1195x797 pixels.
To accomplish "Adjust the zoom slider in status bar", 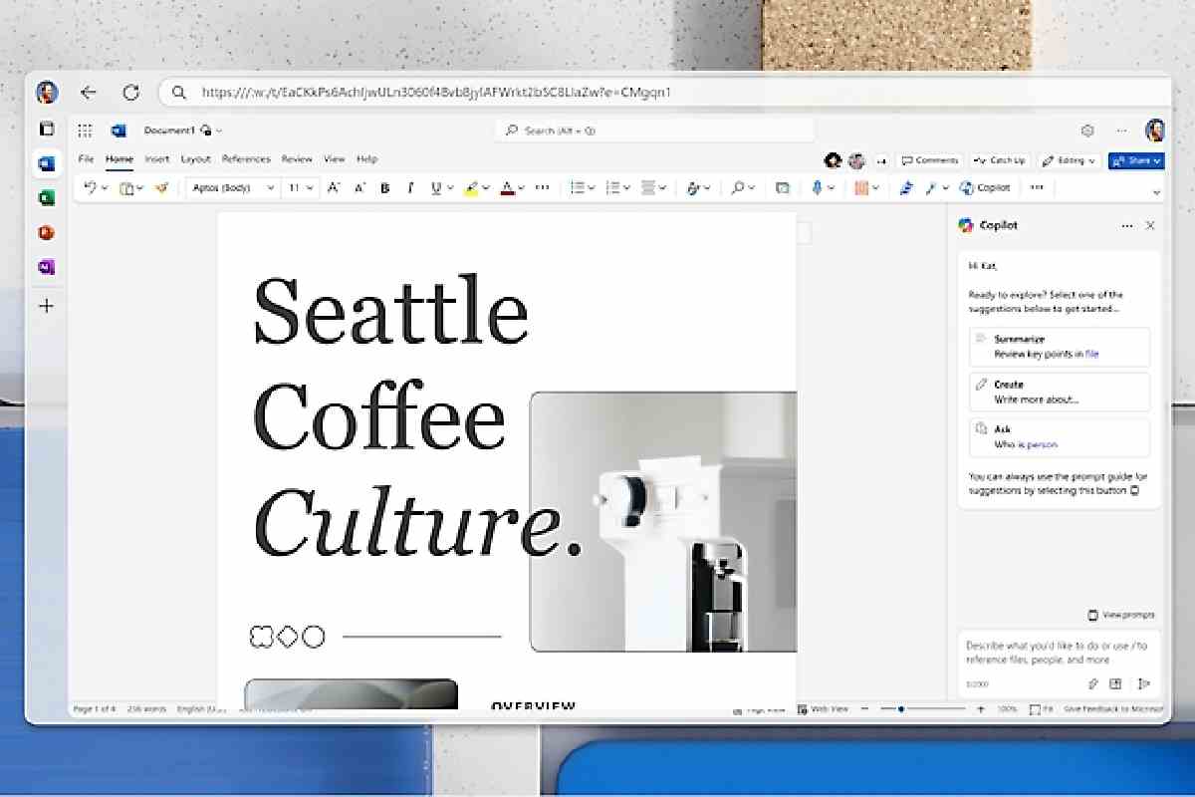I will click(921, 709).
